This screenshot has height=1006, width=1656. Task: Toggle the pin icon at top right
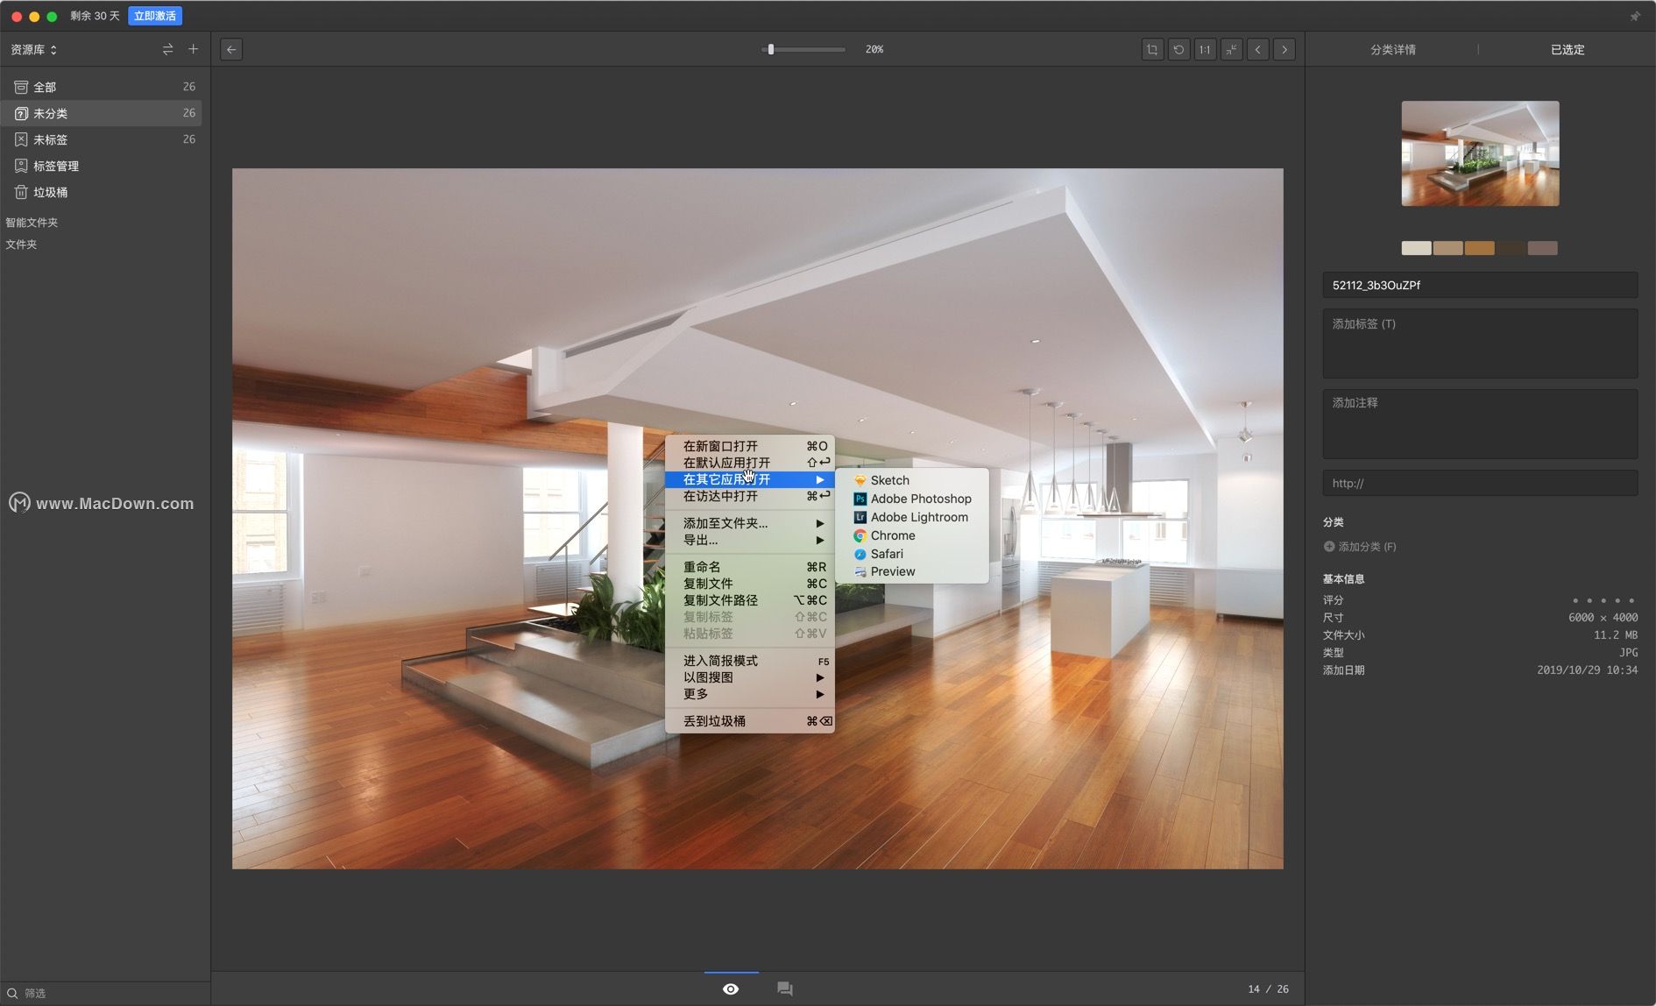pyautogui.click(x=1634, y=17)
